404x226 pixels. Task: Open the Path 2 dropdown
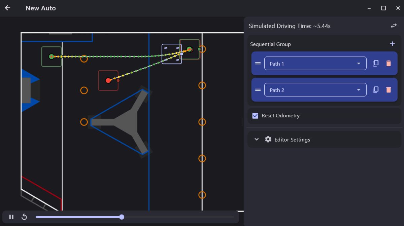(315, 90)
